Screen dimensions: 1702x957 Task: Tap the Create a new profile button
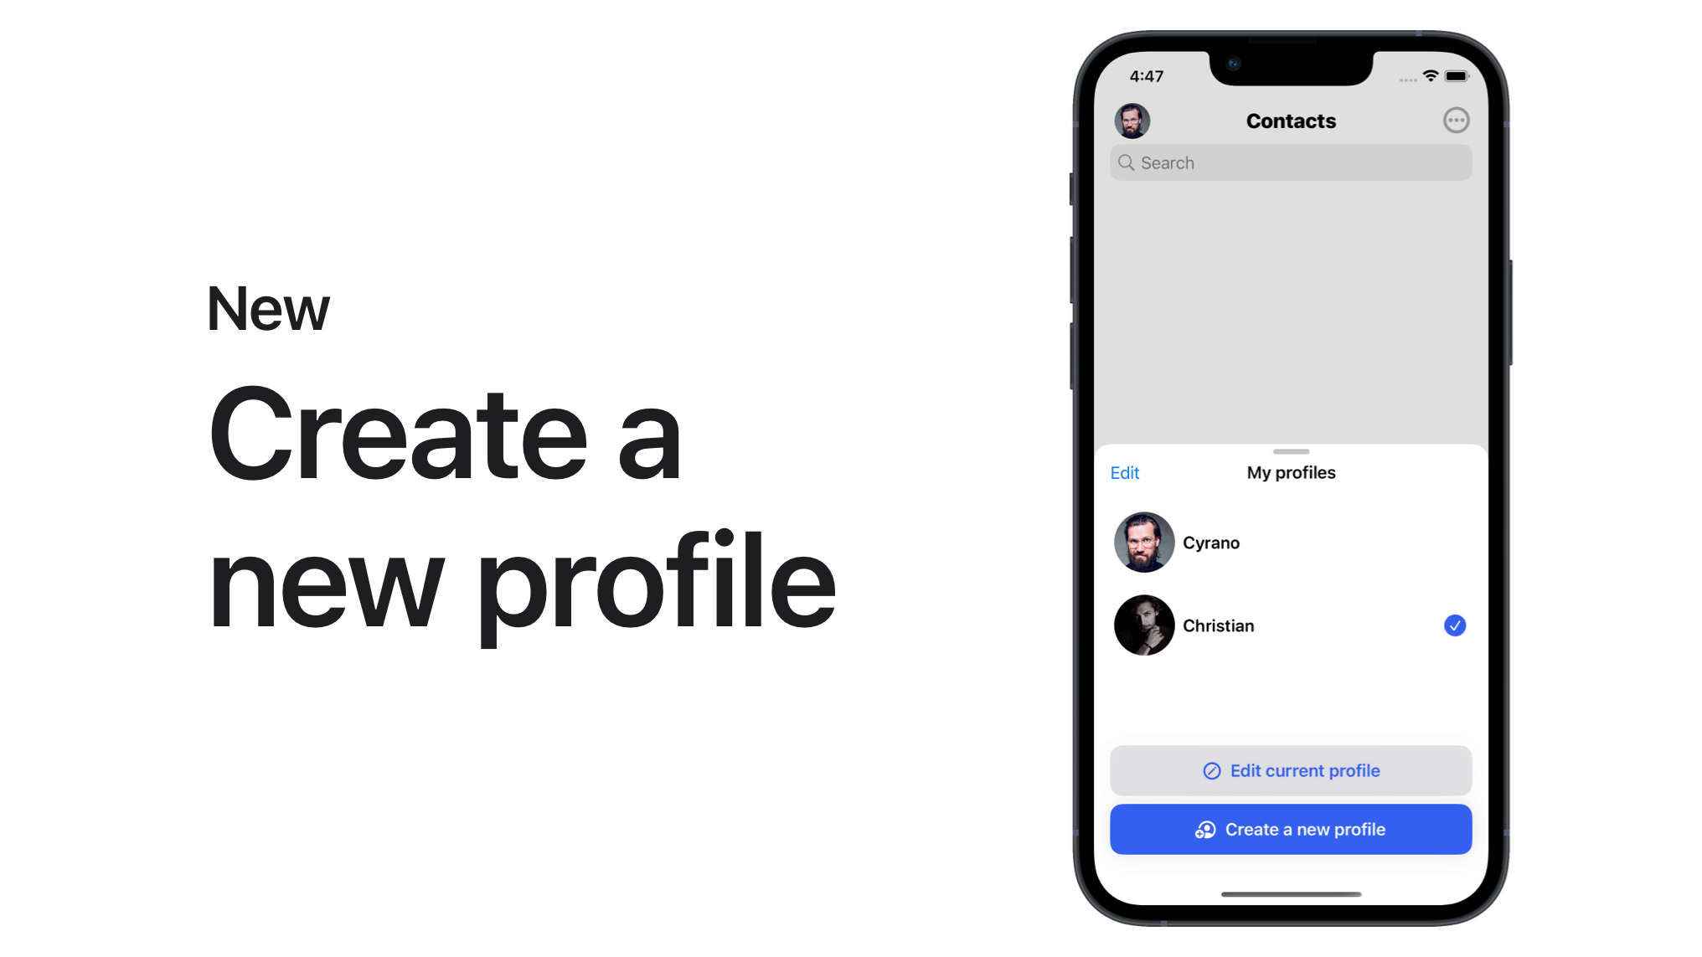pos(1291,828)
